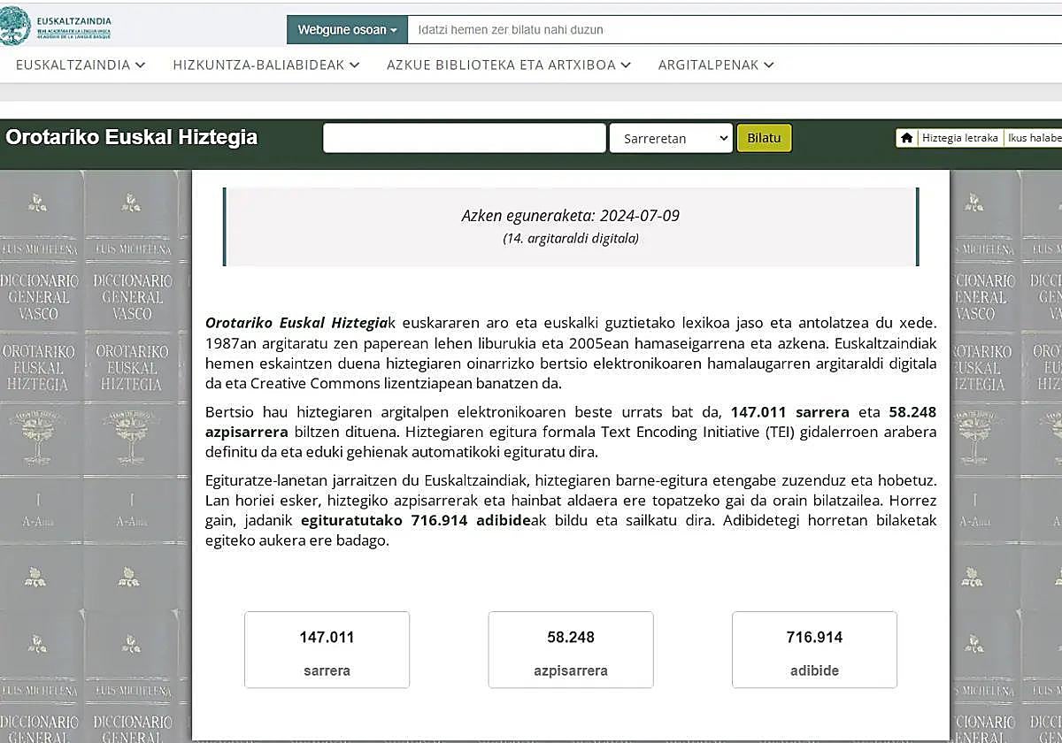Screen dimensions: 1062x743
Task: Click the Orotariko Euskal Hiztegia title
Action: pos(132,137)
